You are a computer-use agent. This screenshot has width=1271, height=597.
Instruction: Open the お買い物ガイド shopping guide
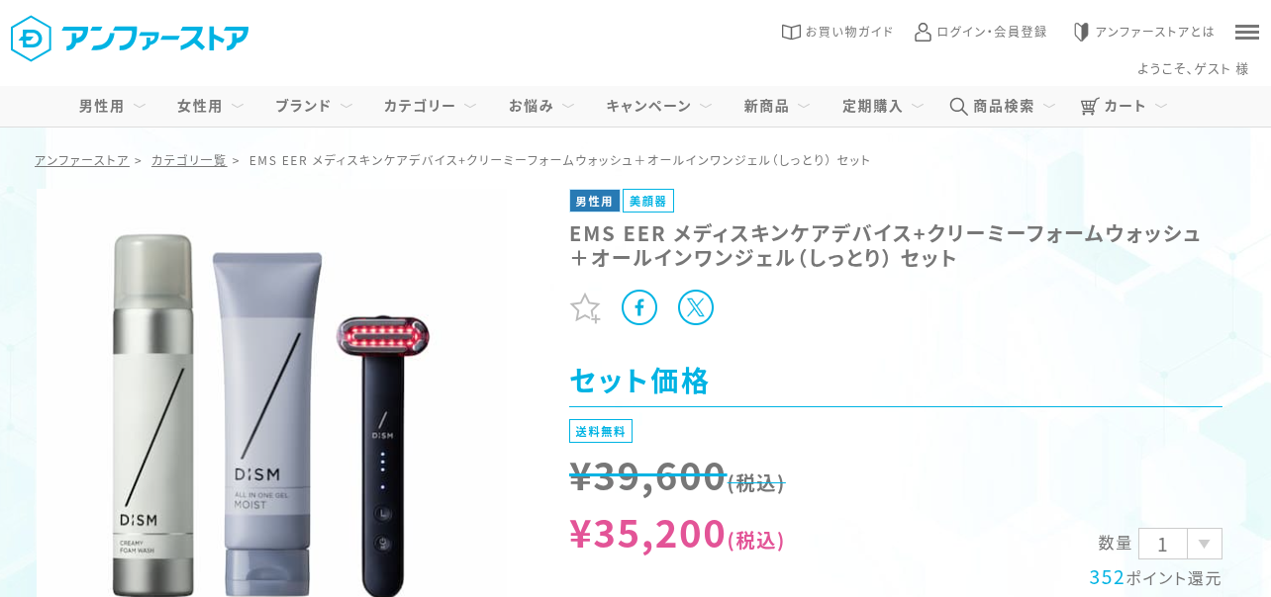(x=837, y=32)
